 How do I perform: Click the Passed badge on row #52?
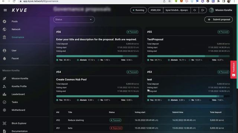click(x=116, y=120)
